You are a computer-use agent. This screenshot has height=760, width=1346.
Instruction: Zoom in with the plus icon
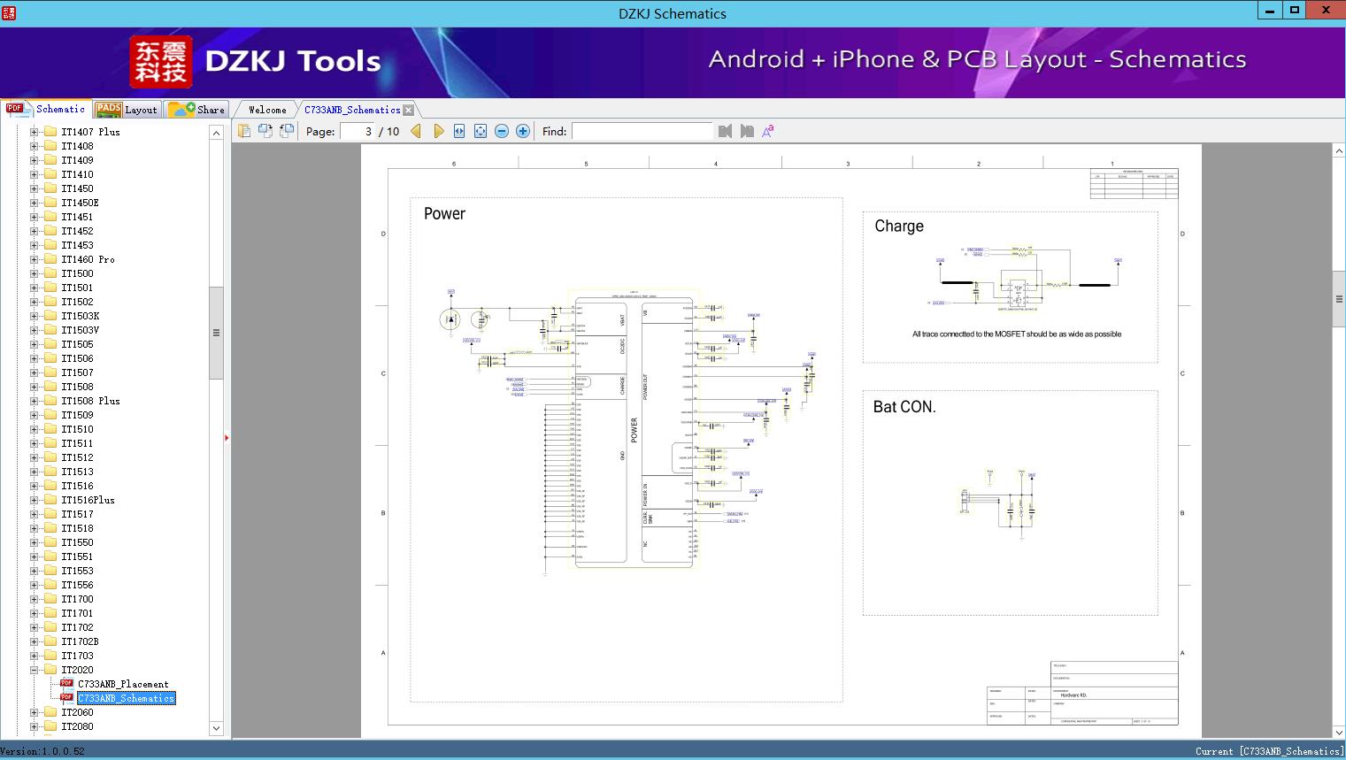[x=523, y=131]
